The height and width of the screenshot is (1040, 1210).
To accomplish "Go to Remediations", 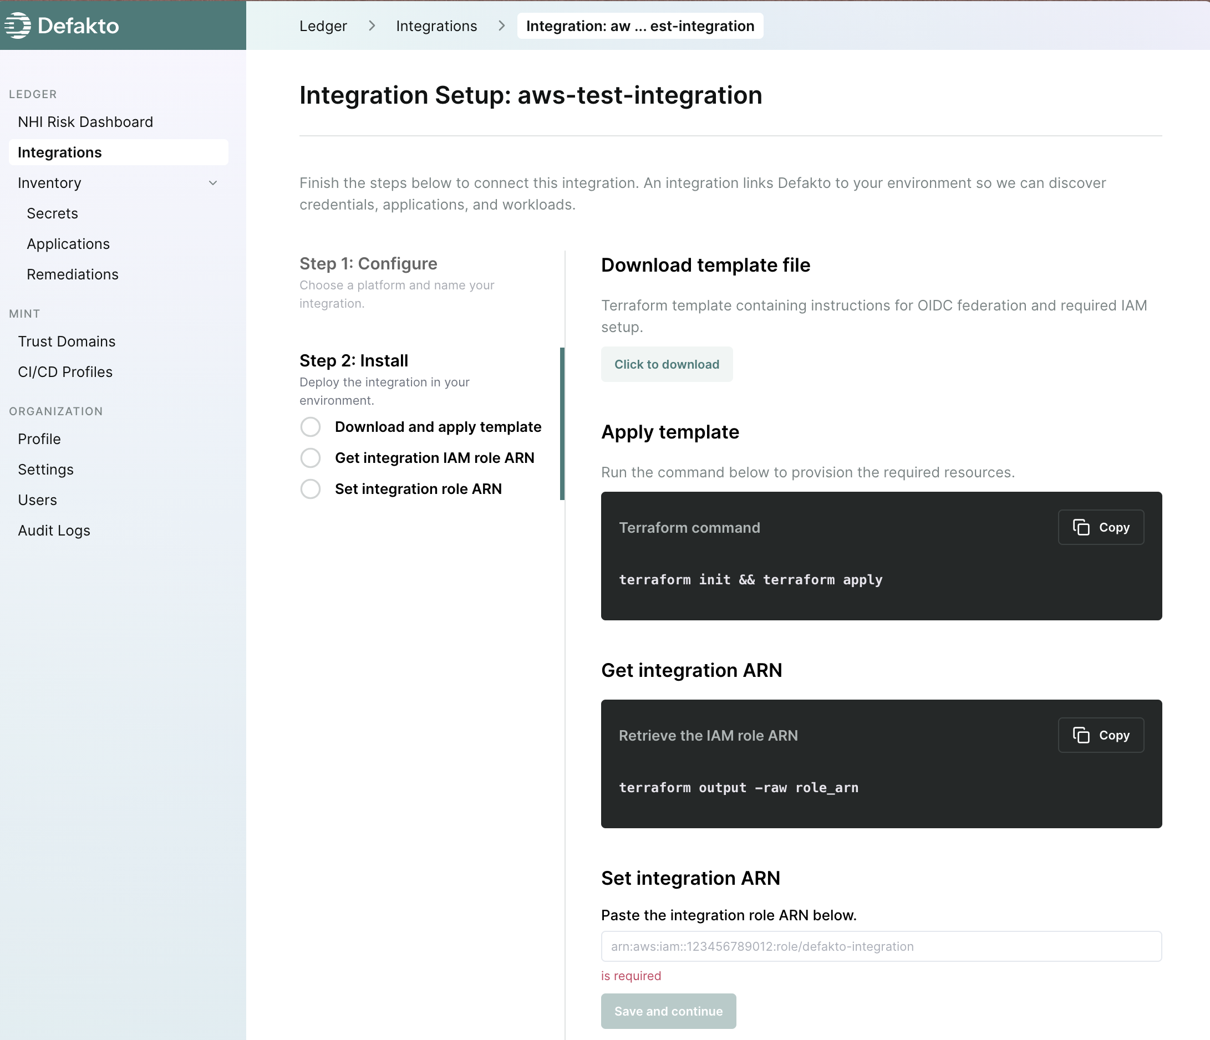I will pos(73,274).
